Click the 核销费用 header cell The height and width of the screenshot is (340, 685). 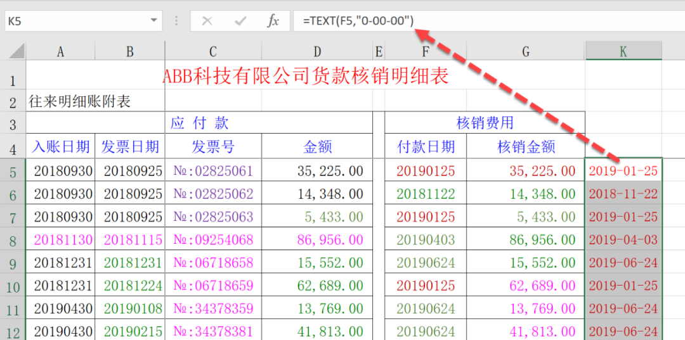click(x=485, y=123)
